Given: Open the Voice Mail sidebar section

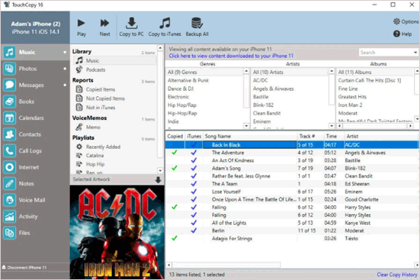Looking at the screenshot, I should (35, 200).
